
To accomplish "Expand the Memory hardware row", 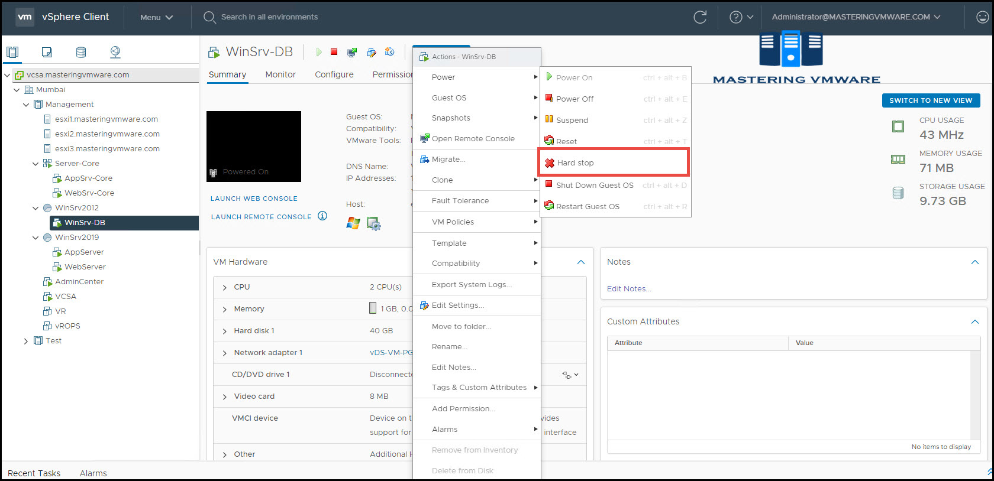I will point(225,309).
